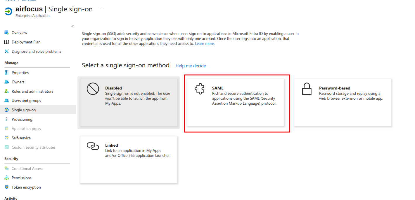Viewport: 415px width, 200px height.
Task: Follow the Learn more link
Action: tap(205, 44)
